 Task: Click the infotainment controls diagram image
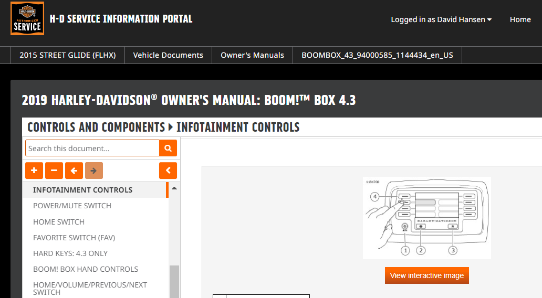click(x=426, y=218)
